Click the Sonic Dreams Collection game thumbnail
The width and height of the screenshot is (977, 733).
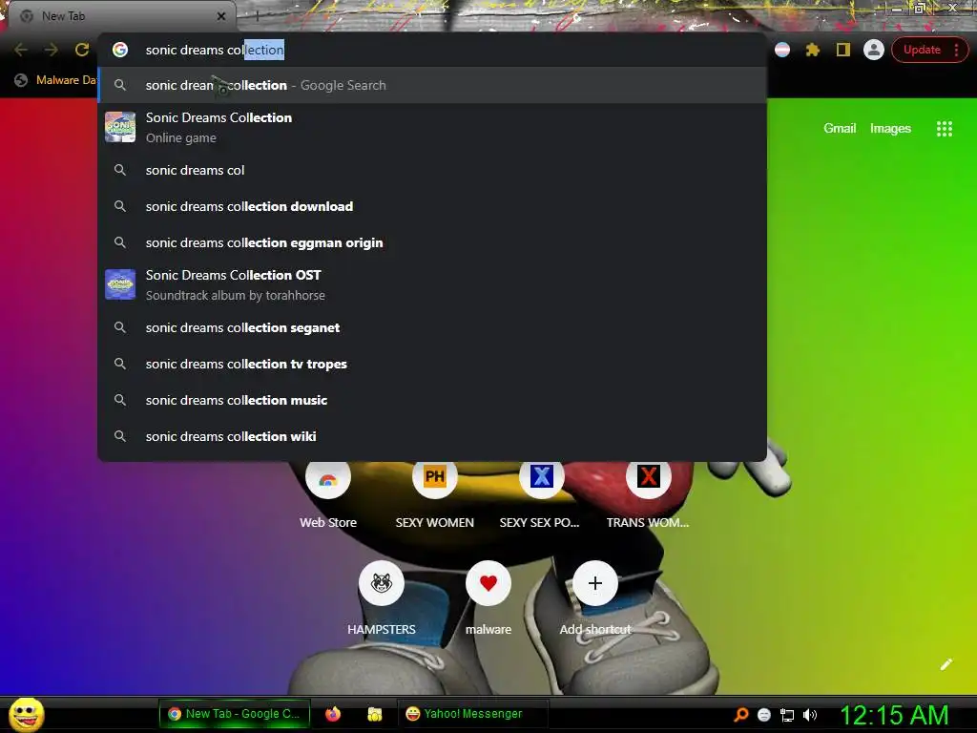(120, 127)
